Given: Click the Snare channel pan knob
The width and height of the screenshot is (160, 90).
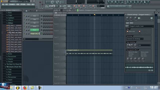Looking at the screenshot, I should [26, 26].
